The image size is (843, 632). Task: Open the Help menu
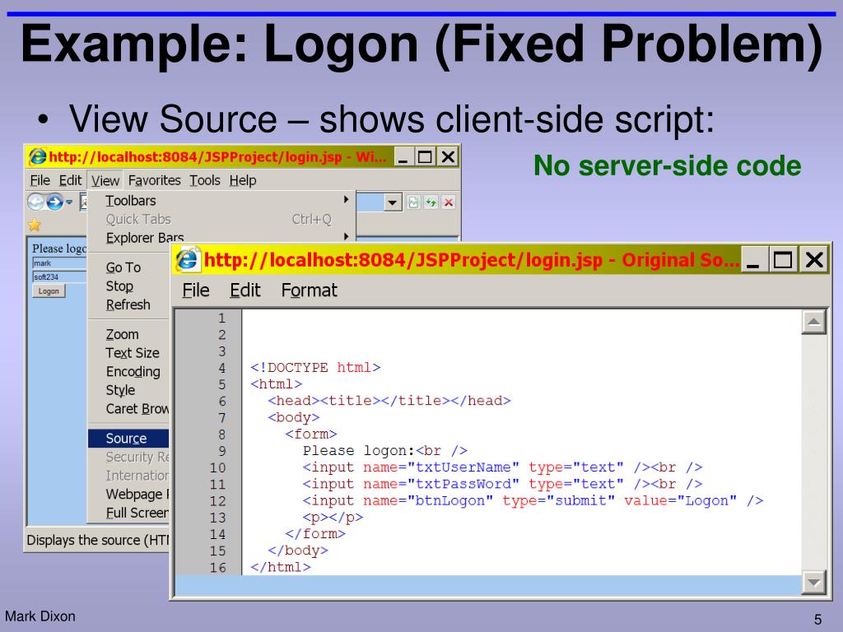(x=243, y=180)
